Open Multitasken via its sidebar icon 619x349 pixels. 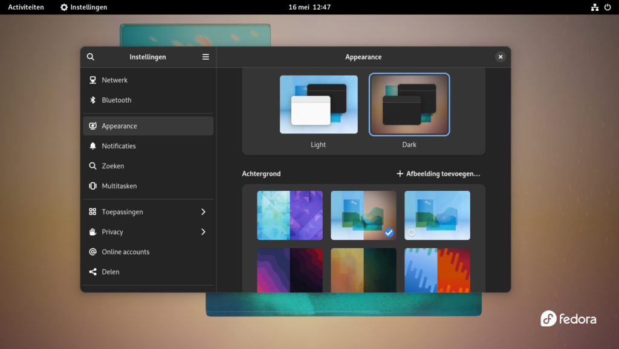tap(92, 186)
